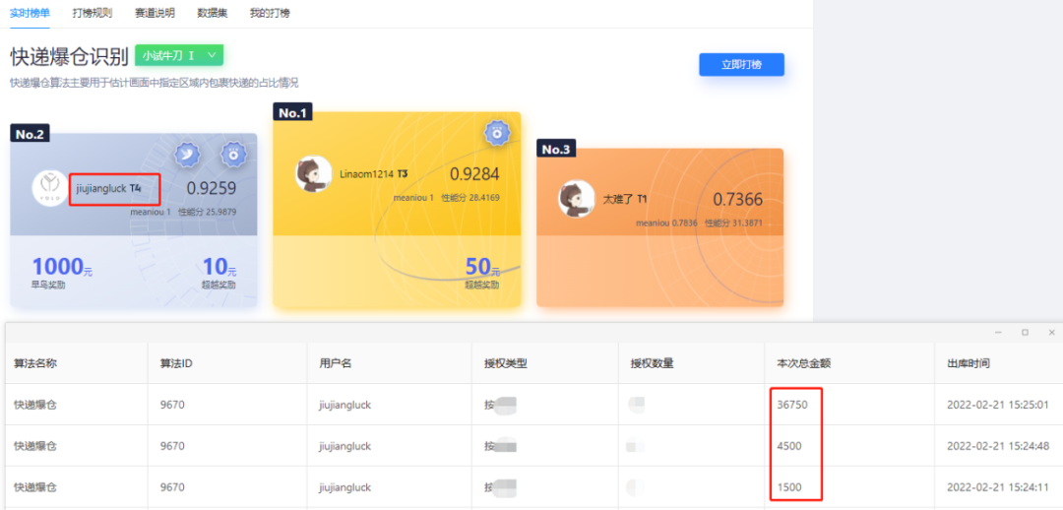Click algorithm ID 9670 in the 4500 row
Screen dimensions: 1063x510
[172, 446]
